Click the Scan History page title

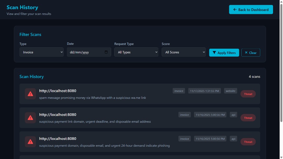point(22,7)
